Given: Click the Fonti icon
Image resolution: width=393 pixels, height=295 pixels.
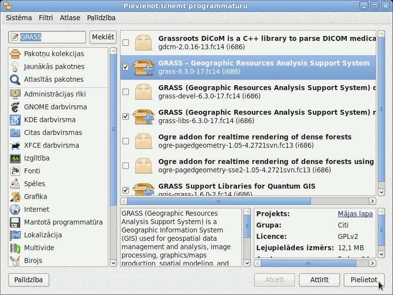Looking at the screenshot, I should click(15, 171).
